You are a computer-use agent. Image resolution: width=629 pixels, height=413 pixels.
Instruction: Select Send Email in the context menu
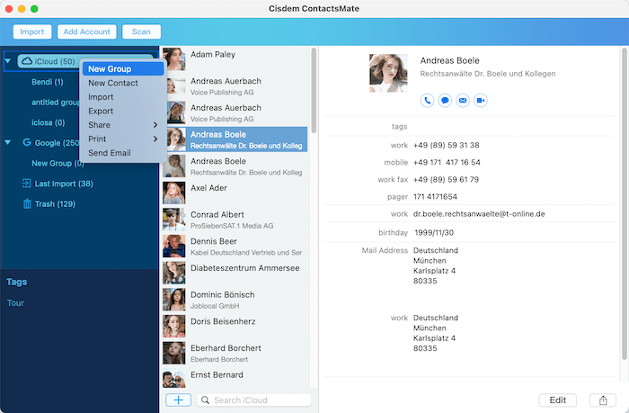pyautogui.click(x=123, y=153)
